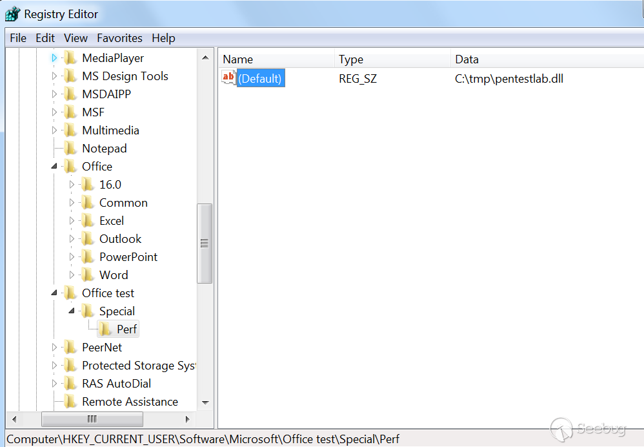Expand the MSF key

(x=54, y=112)
